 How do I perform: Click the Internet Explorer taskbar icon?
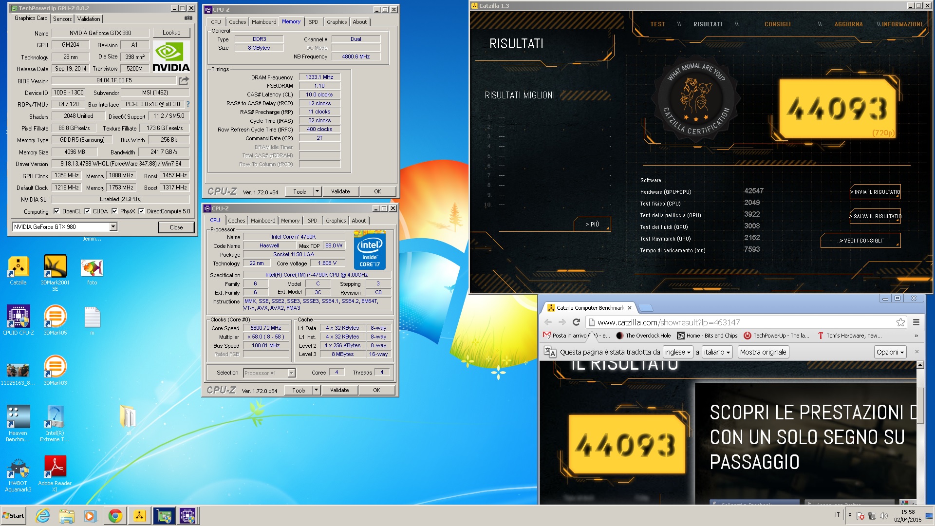coord(43,515)
